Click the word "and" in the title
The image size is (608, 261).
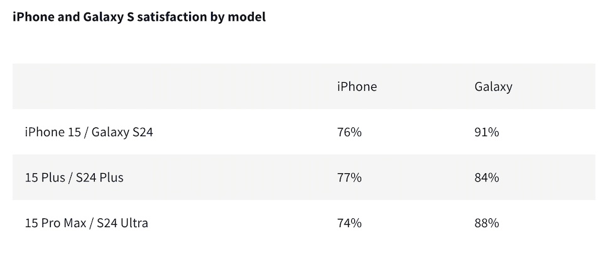[68, 17]
